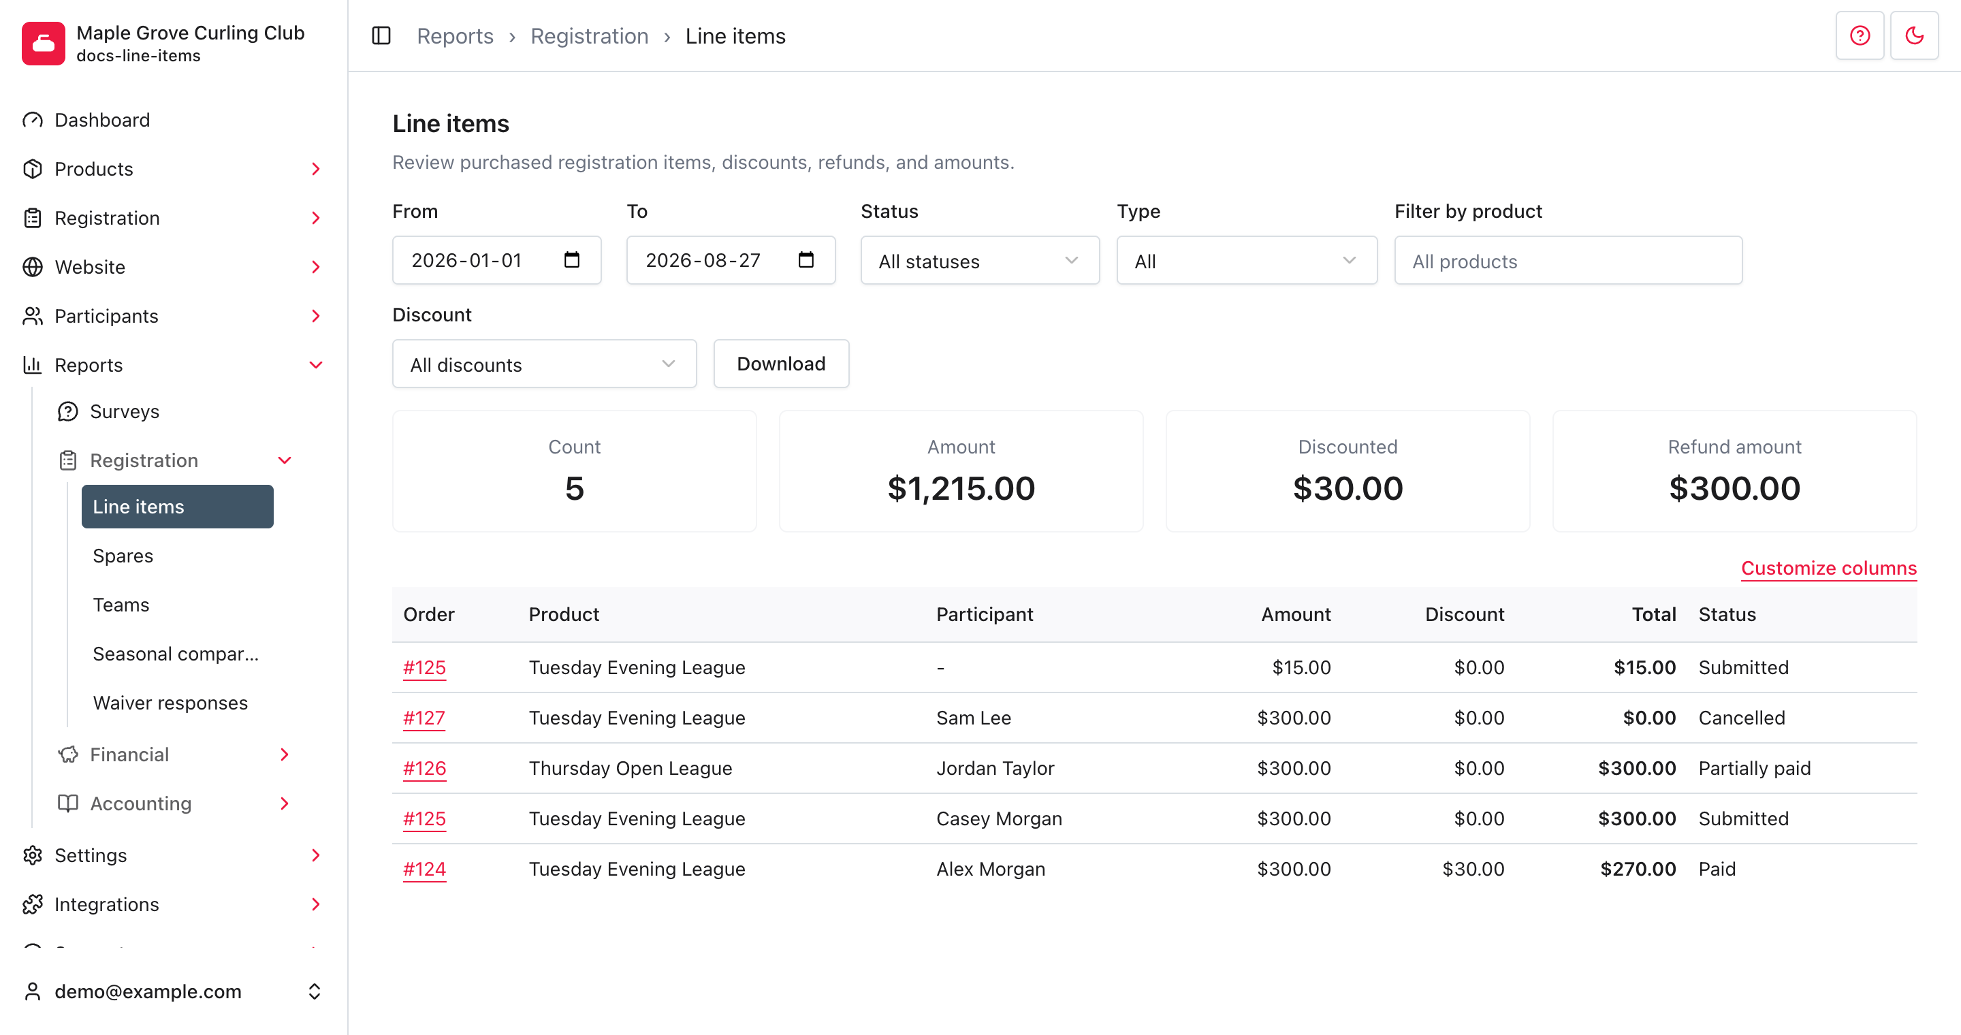Open the All statuses dropdown
Screen dimensions: 1961x1035
[x=980, y=261]
